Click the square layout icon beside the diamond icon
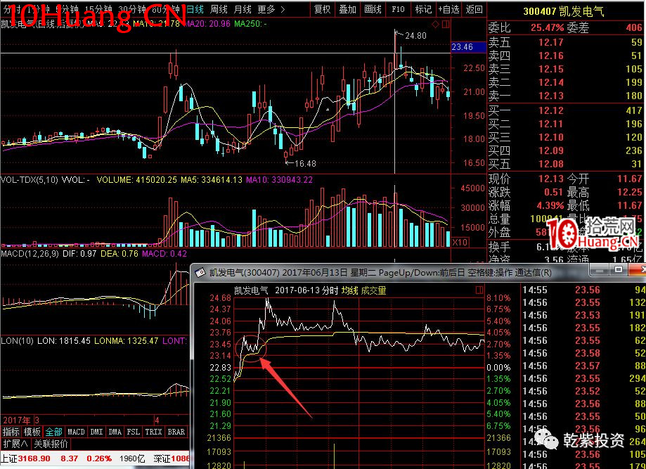This screenshot has width=646, height=469. tap(446, 25)
